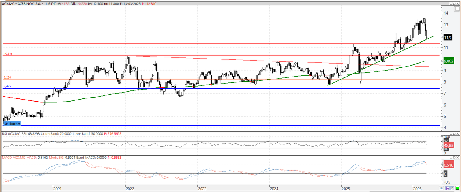
Task: Click the MACD zero level tag
Action: click(445, 174)
